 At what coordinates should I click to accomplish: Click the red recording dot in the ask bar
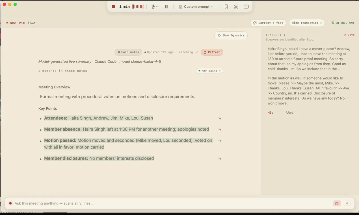(x=10, y=203)
